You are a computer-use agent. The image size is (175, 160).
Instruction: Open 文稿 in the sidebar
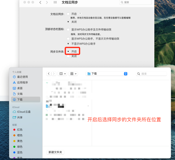point(26,94)
